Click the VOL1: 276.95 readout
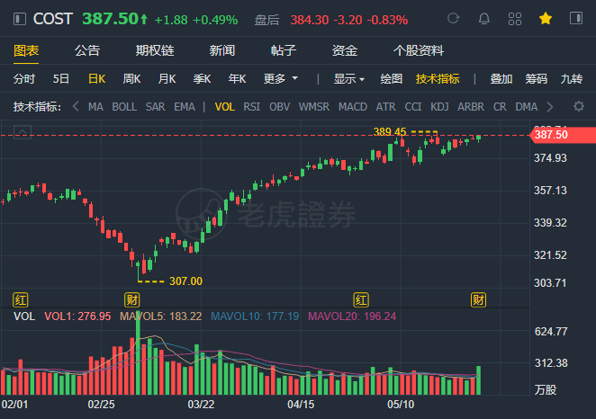Viewport: 596px width, 419px height. pos(77,316)
